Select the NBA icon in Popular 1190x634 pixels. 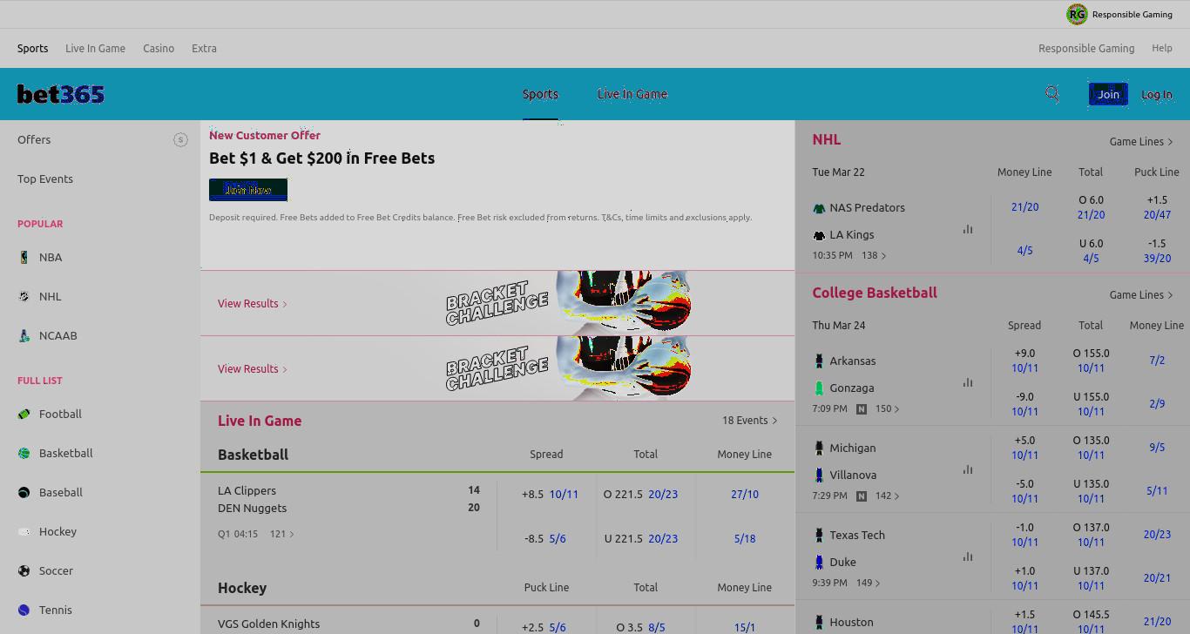click(24, 257)
